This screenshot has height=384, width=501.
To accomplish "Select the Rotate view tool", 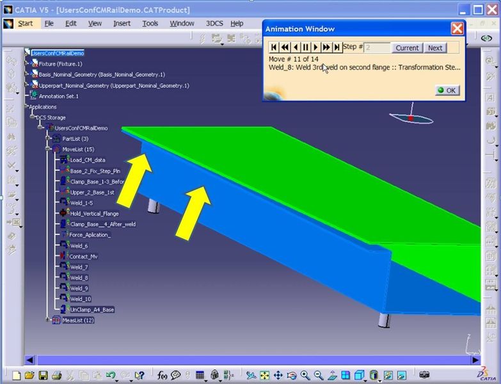I will point(291,375).
